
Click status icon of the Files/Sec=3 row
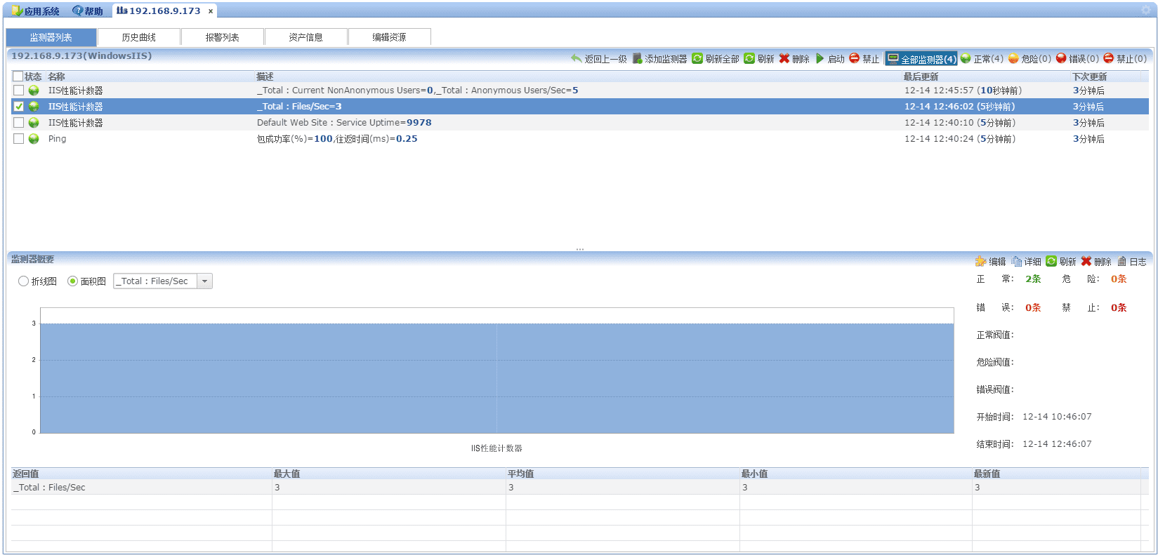(x=34, y=107)
